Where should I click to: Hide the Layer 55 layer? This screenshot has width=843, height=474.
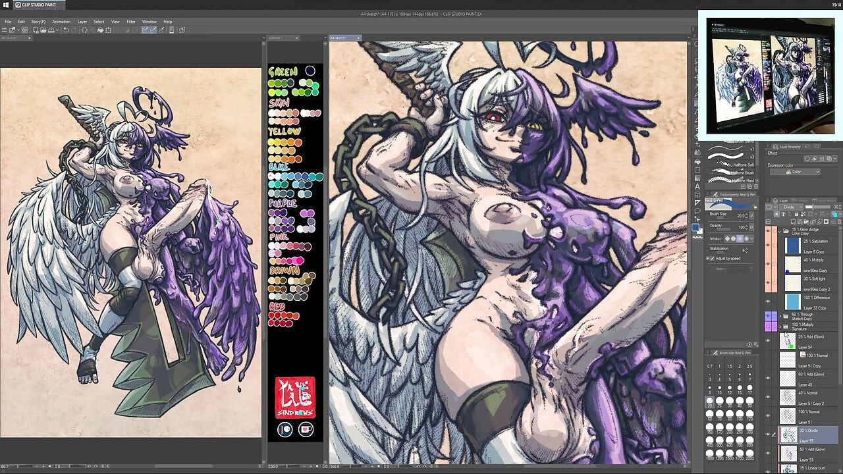767,435
